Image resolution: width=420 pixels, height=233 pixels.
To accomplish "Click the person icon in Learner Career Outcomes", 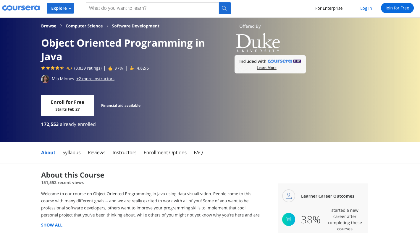I will (289, 196).
